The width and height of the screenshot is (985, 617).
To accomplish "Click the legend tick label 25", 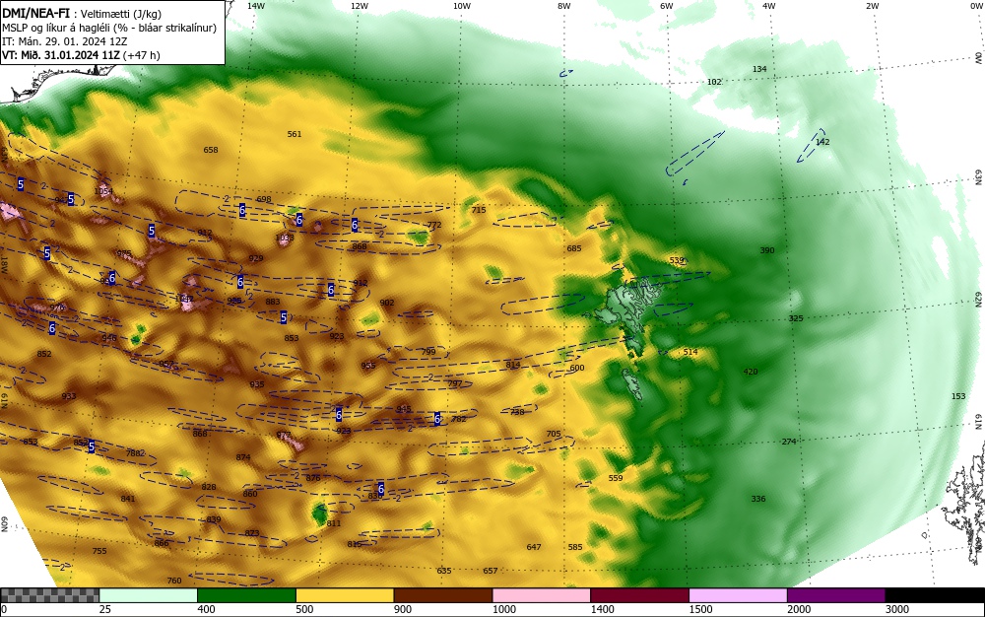I will click(105, 609).
